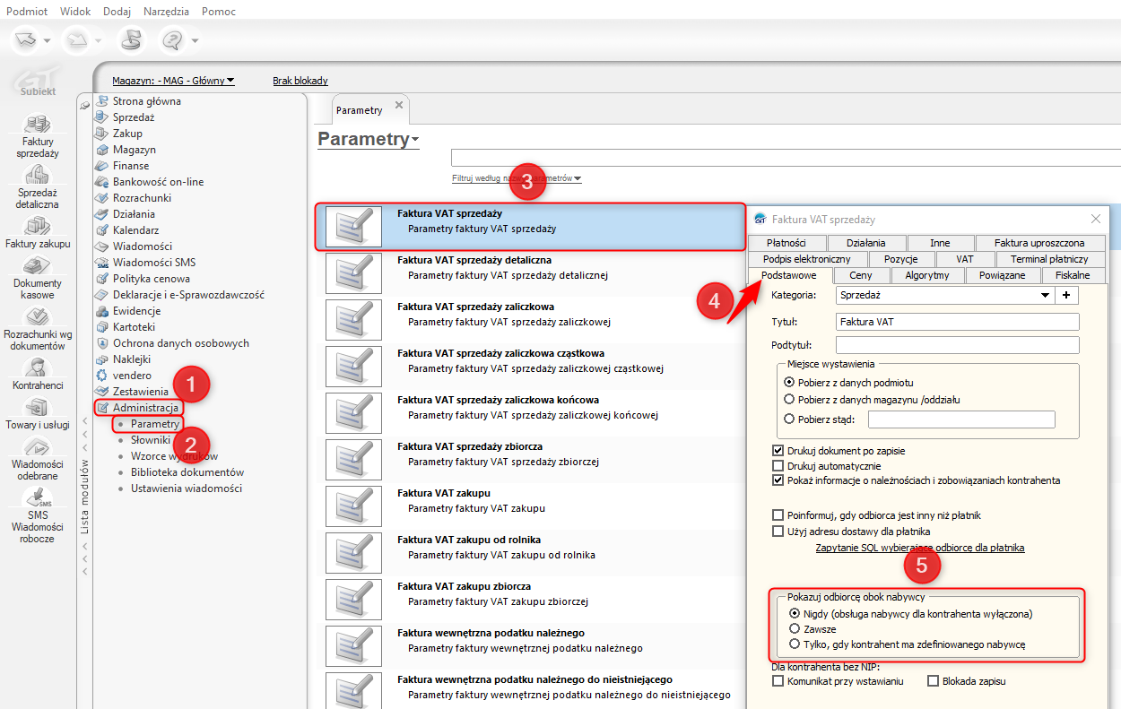Viewport: 1121px width, 709px height.
Task: Select Zawsze radio option
Action: coord(795,629)
